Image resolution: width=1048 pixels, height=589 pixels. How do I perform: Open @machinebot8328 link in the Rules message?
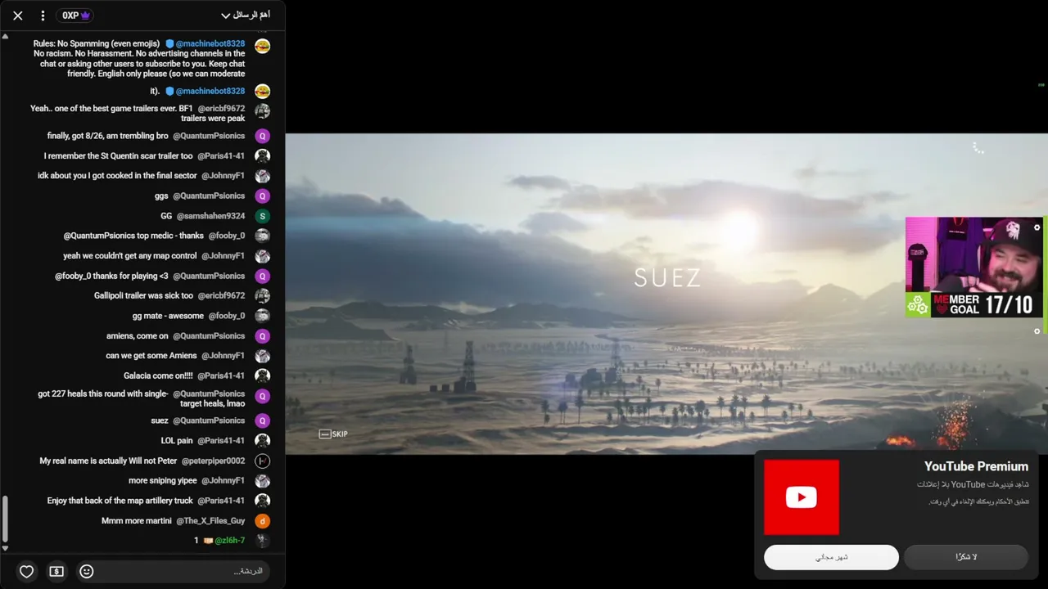coord(210,43)
